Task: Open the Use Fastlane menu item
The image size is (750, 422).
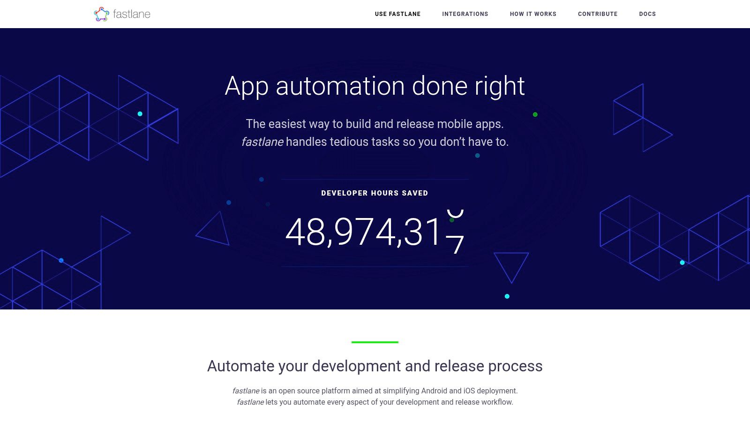Action: tap(397, 14)
